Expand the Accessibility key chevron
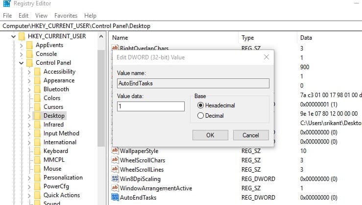This screenshot has height=205, width=362. (29, 72)
